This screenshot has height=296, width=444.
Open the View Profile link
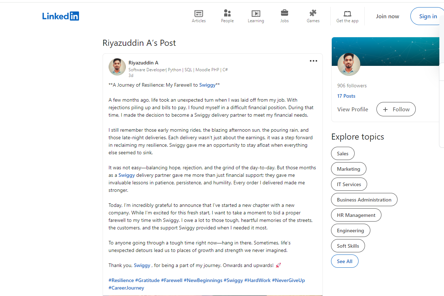click(352, 110)
